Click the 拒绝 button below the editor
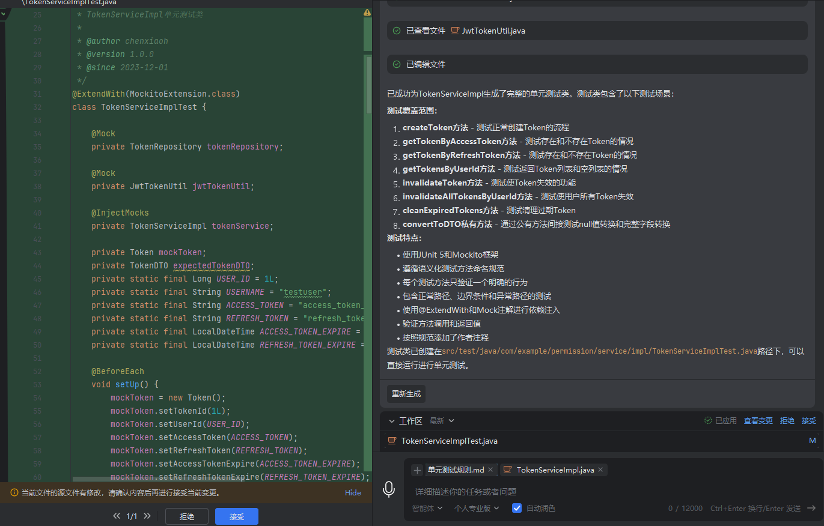Viewport: 824px width, 526px height. point(187,516)
